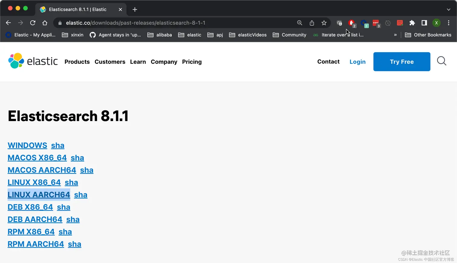Download the MACOS AARCH64 package
Image resolution: width=457 pixels, height=263 pixels.
coord(42,170)
